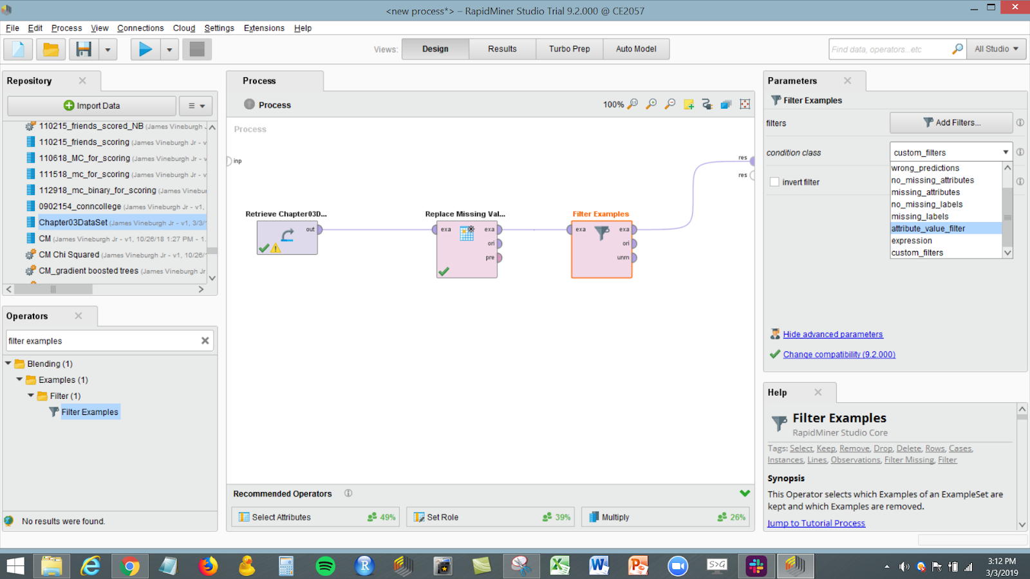This screenshot has width=1030, height=579.
Task: Stop the process with the gray square button
Action: [x=197, y=49]
